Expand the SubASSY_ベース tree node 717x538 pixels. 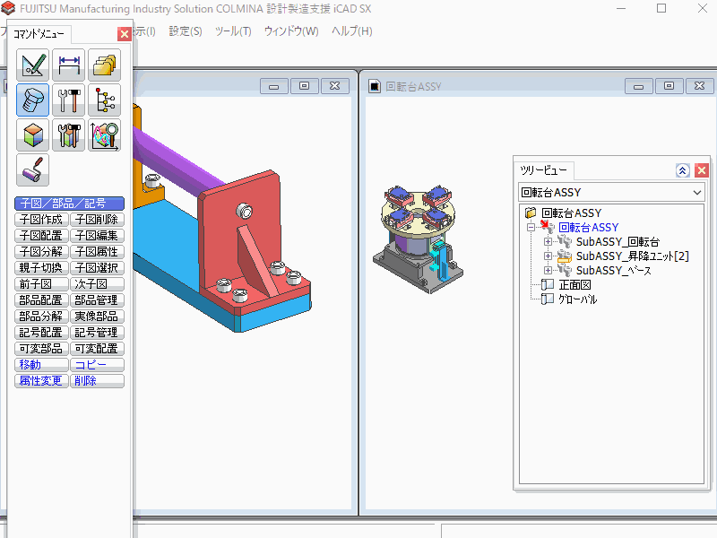tap(549, 270)
